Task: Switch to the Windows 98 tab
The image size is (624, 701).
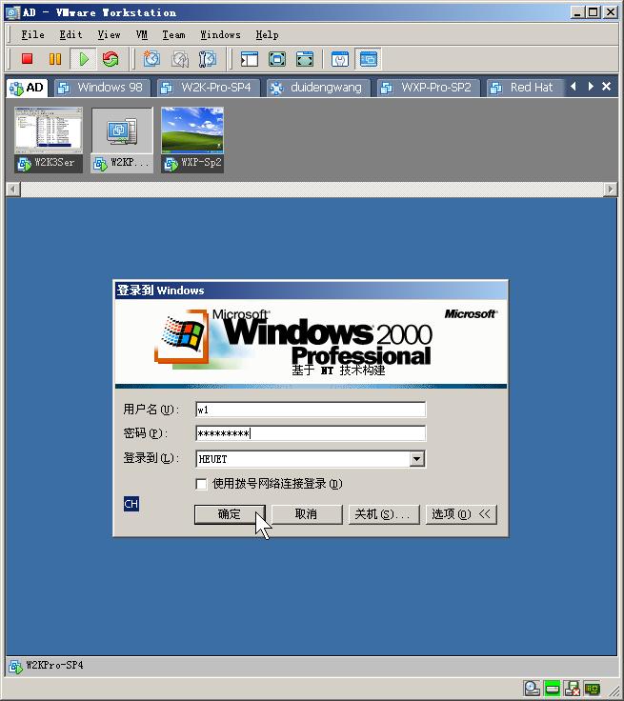Action: pyautogui.click(x=103, y=88)
